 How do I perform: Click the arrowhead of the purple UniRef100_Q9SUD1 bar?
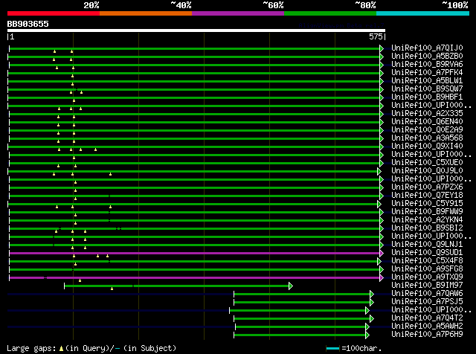click(x=380, y=253)
